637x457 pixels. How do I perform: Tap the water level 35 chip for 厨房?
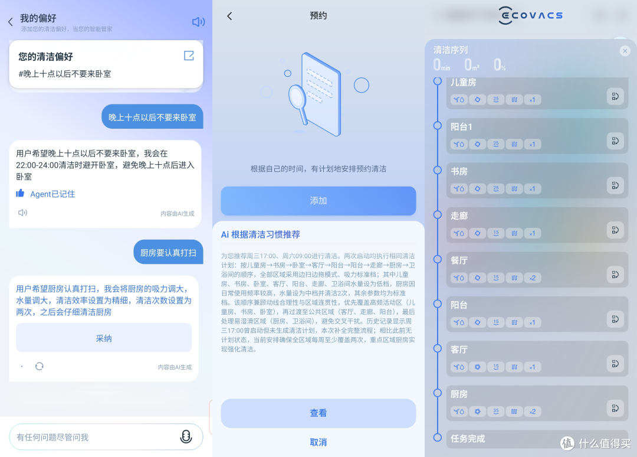[x=496, y=412]
